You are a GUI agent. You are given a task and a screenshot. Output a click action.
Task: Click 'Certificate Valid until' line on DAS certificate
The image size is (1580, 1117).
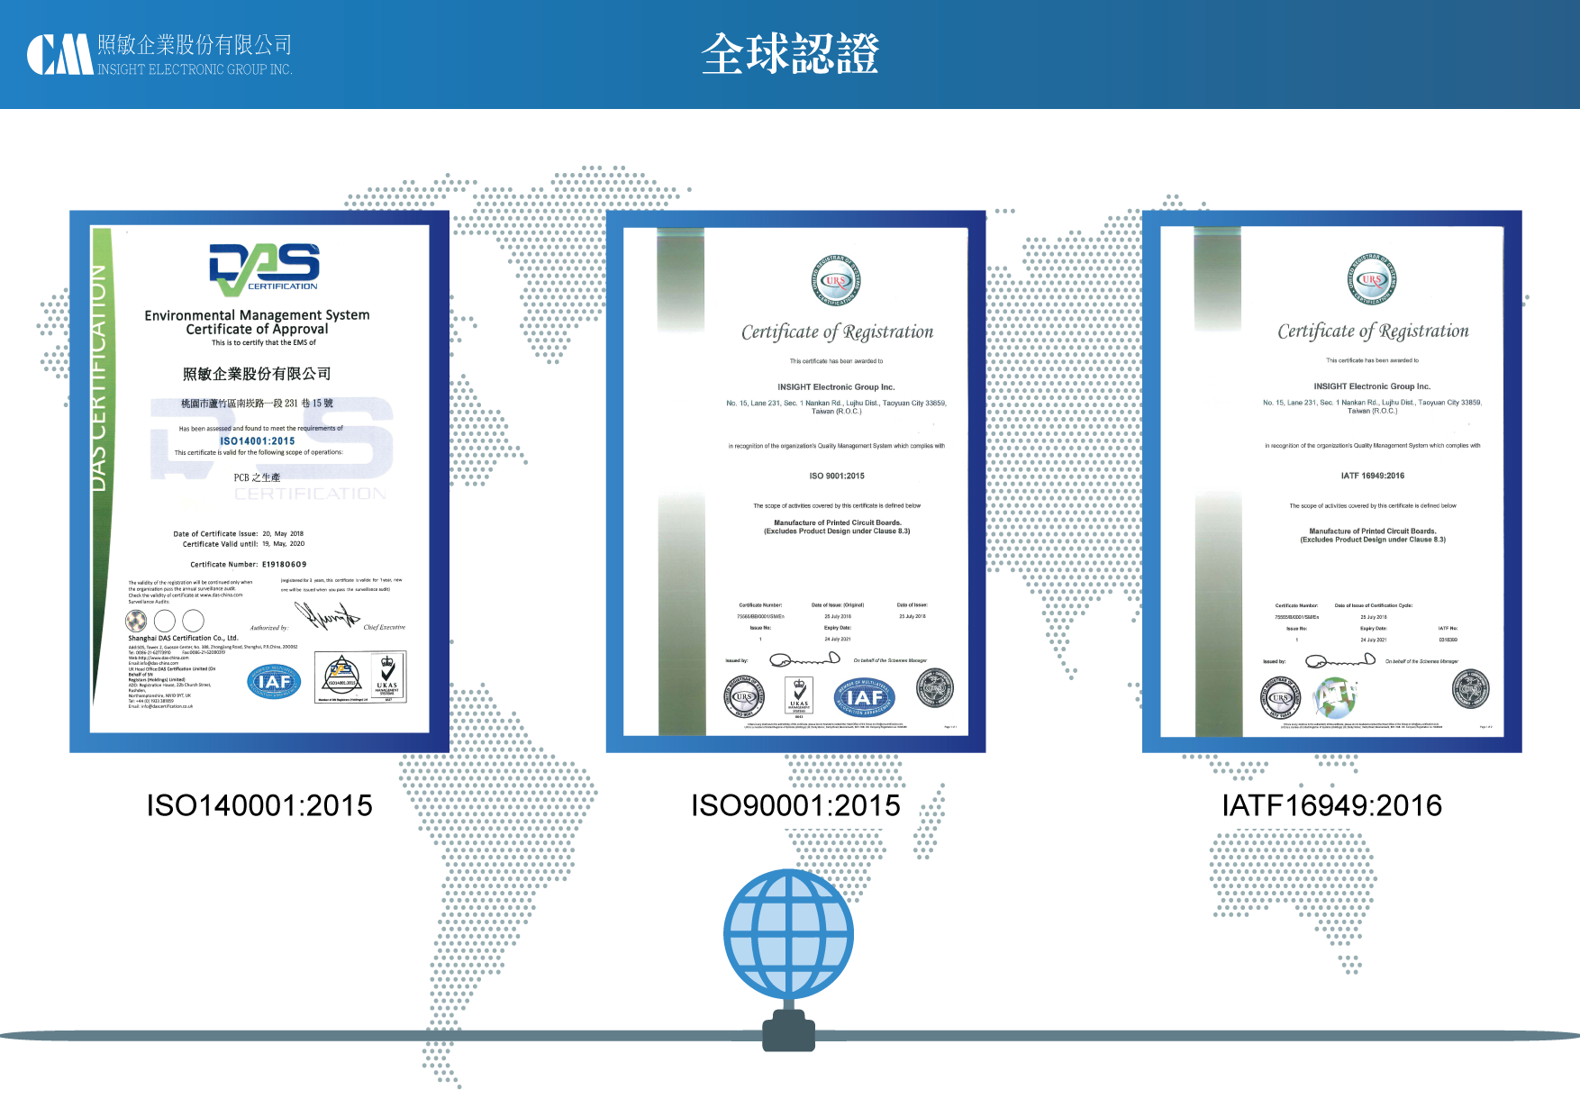(x=243, y=544)
